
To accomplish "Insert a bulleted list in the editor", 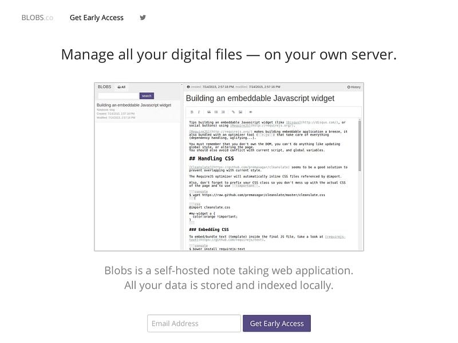I will coord(216,112).
